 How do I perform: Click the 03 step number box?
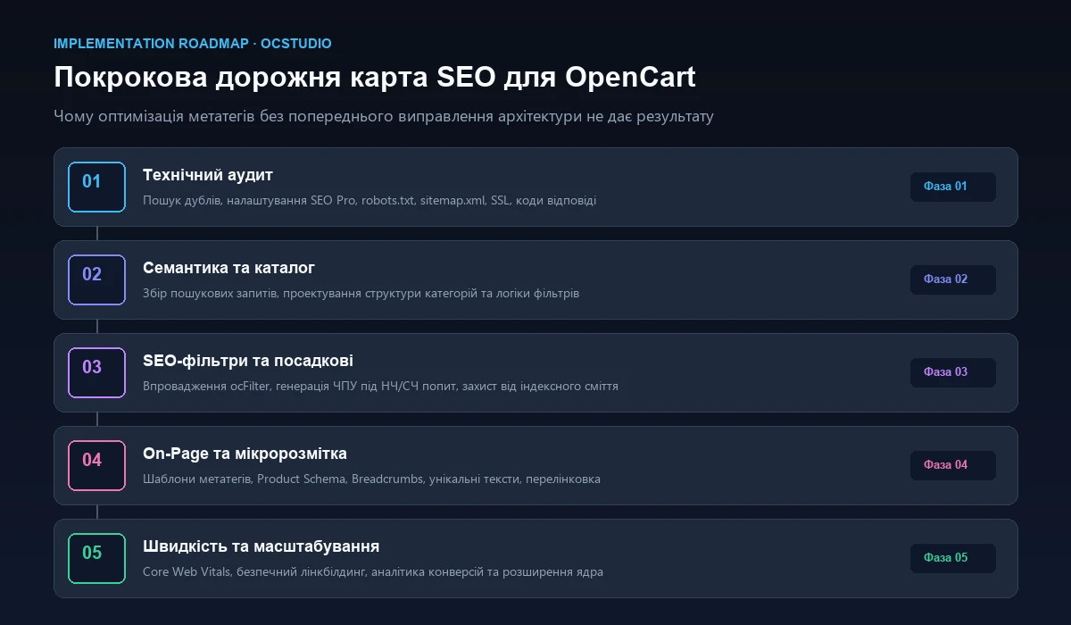pos(96,372)
